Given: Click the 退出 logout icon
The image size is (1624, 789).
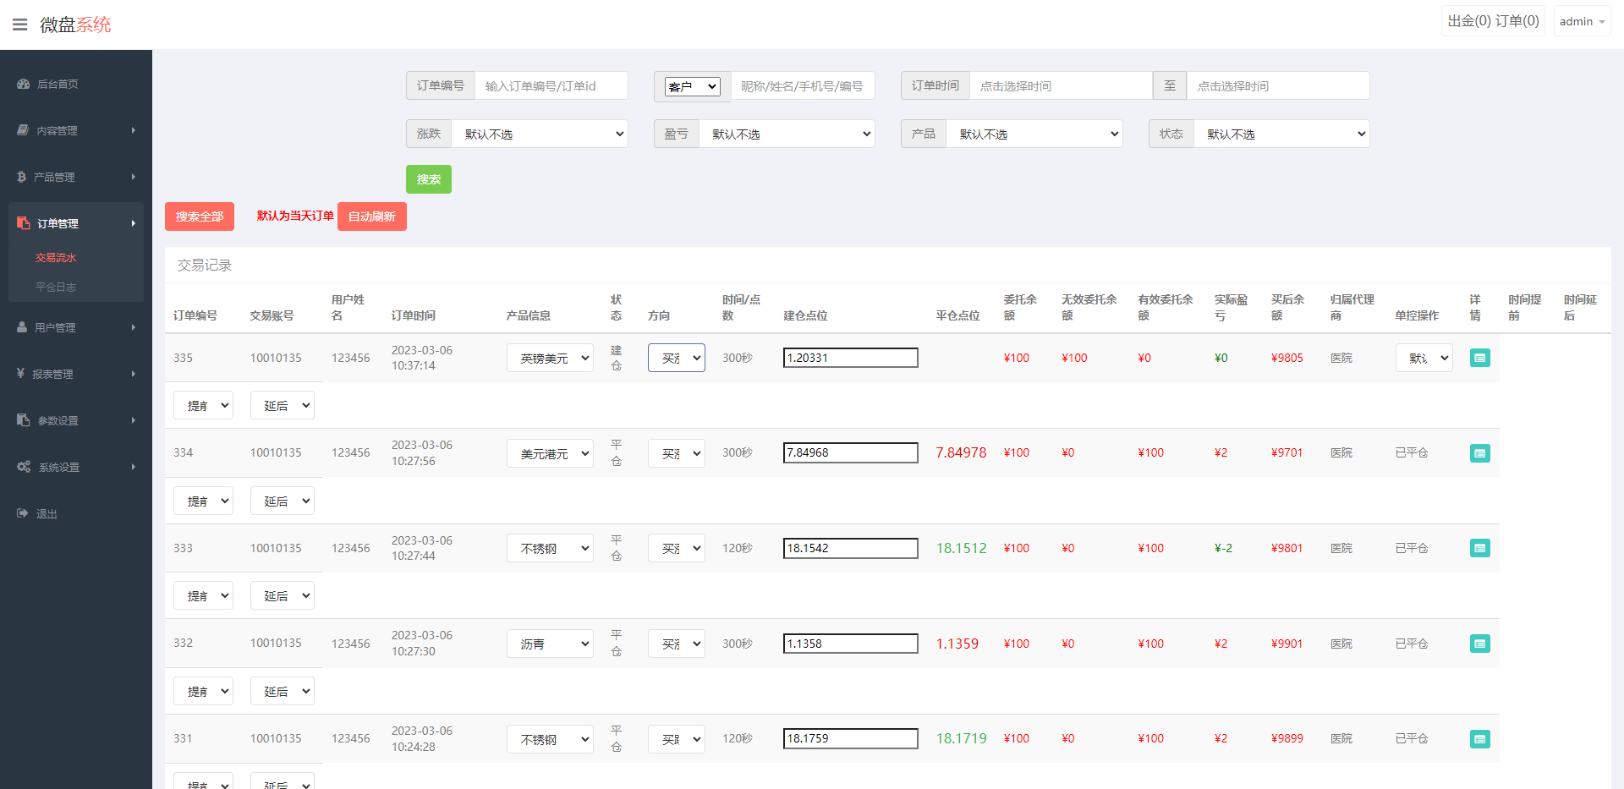Looking at the screenshot, I should click(22, 513).
